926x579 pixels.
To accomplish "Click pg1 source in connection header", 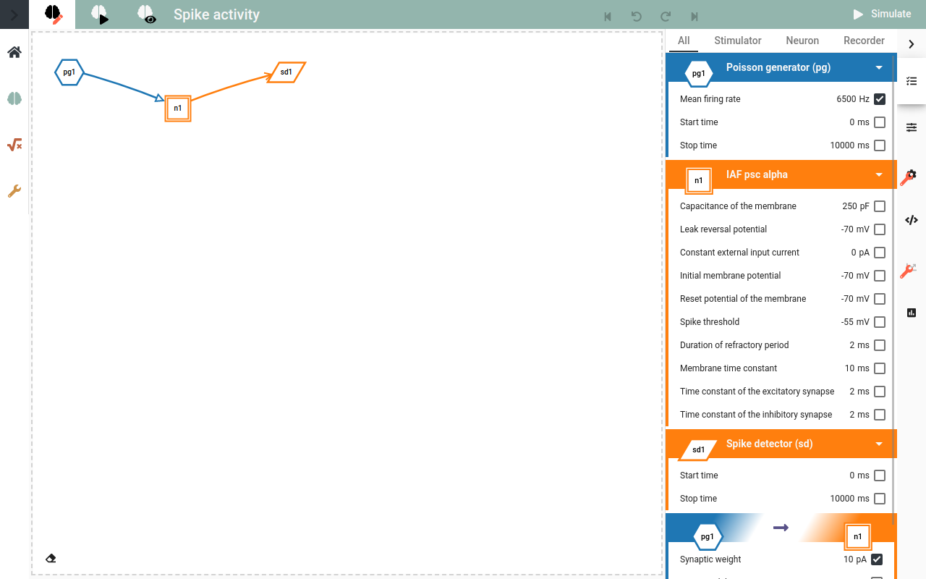I will click(x=708, y=537).
